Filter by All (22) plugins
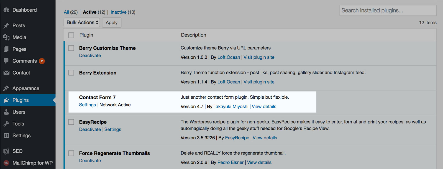The height and width of the screenshot is (169, 443). (71, 12)
